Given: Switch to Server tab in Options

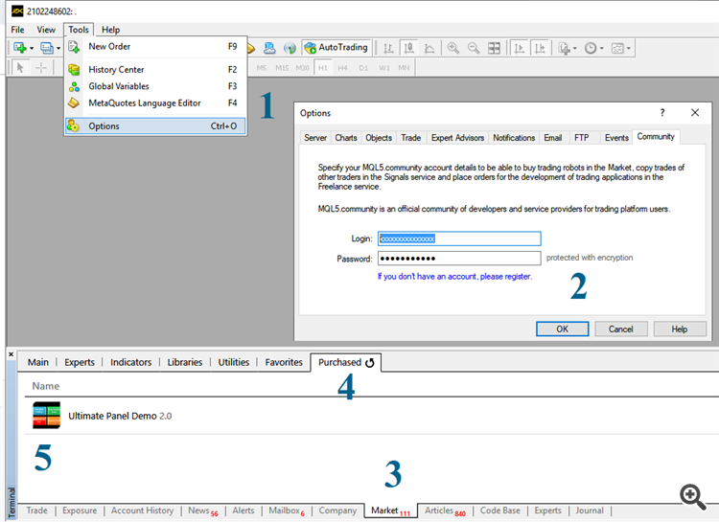Looking at the screenshot, I should (315, 138).
